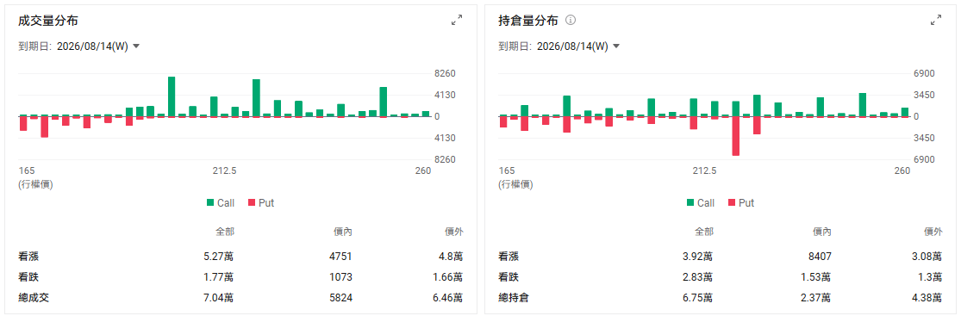Click the tallest green Call bar in 成交量分布
Image resolution: width=961 pixels, height=316 pixels.
pos(172,96)
